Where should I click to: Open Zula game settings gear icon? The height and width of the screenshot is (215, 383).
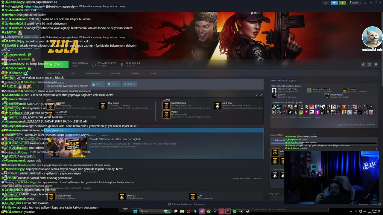click(x=363, y=64)
